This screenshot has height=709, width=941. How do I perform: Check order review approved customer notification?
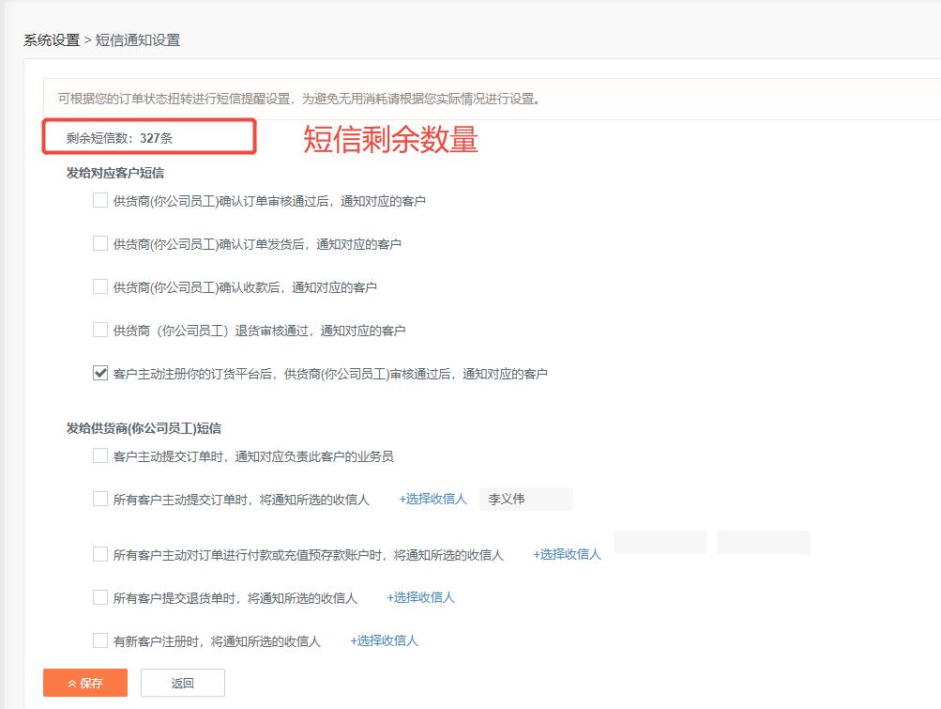100,200
